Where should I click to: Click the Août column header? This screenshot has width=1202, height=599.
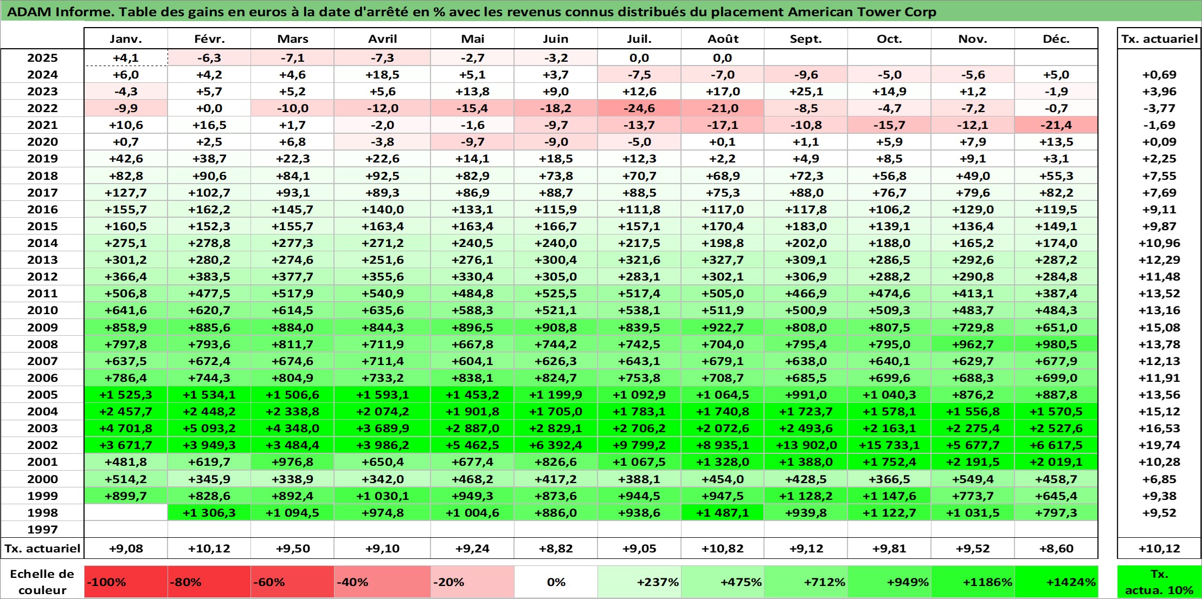click(x=723, y=39)
